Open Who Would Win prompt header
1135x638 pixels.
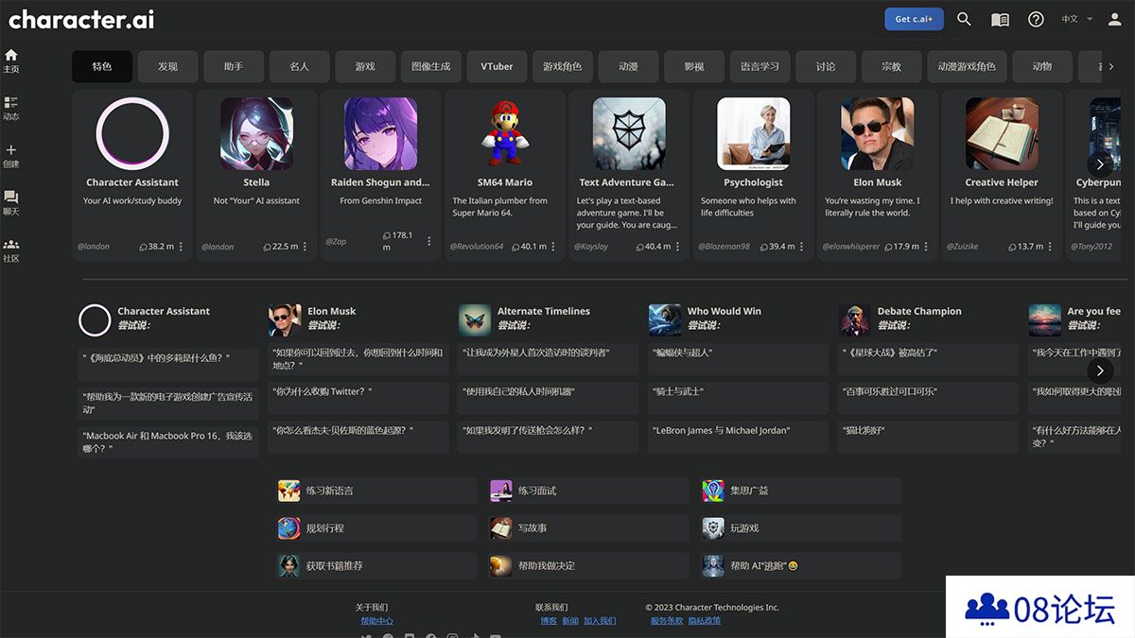pos(706,318)
